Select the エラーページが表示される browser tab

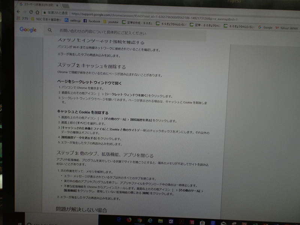click(x=37, y=4)
